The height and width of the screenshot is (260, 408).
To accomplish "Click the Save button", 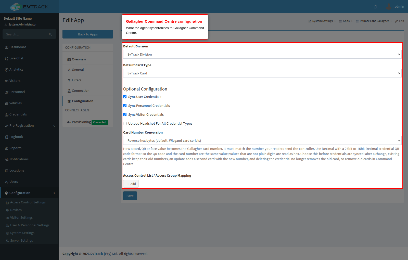I will [130, 196].
